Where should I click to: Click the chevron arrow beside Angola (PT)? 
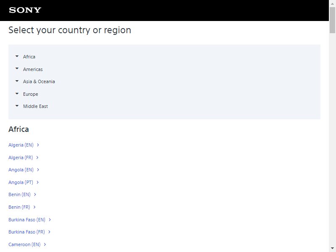(x=37, y=182)
